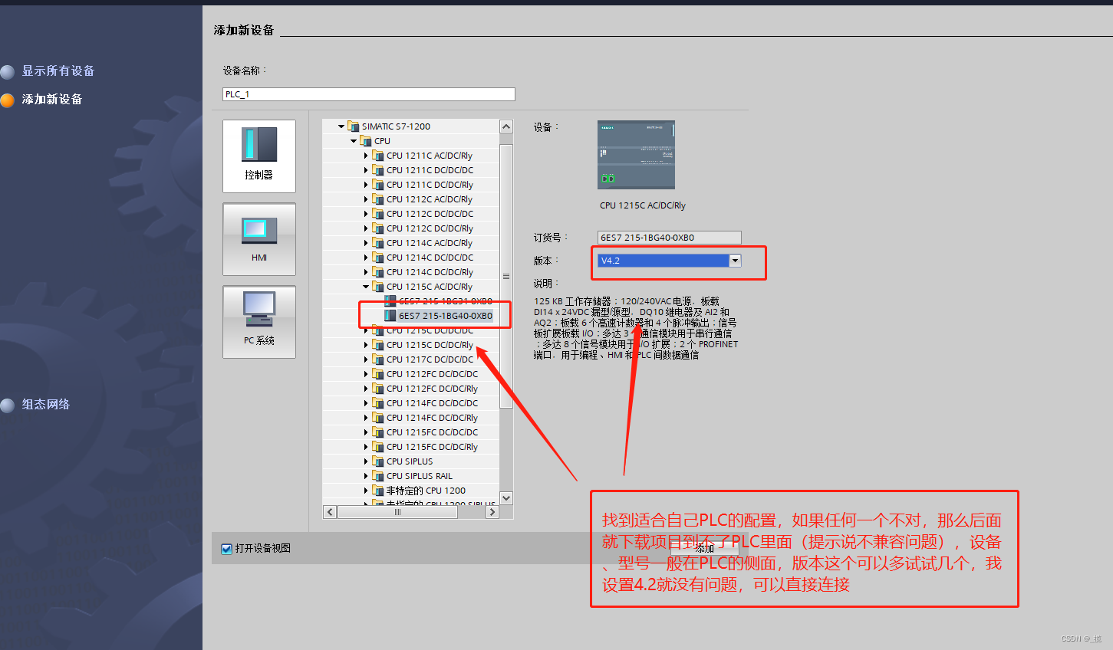
Task: Click folder icon of CPU 1215FC DC/DC/DC
Action: (378, 432)
